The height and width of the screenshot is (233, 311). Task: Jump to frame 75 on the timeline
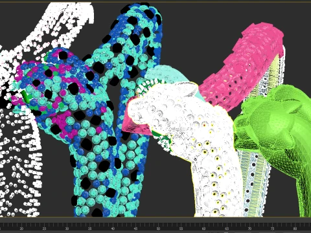pos(273,228)
